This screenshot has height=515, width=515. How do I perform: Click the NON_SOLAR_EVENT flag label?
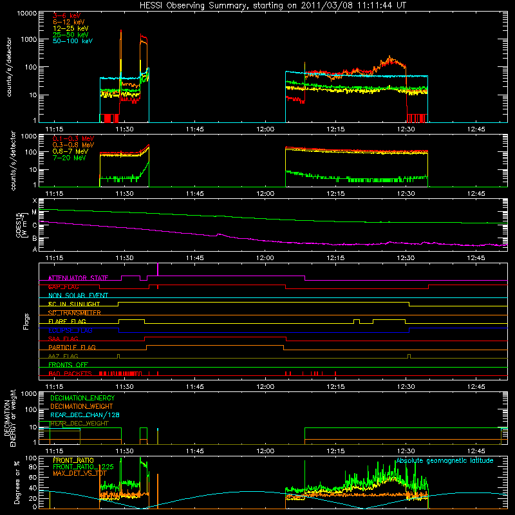[78, 295]
